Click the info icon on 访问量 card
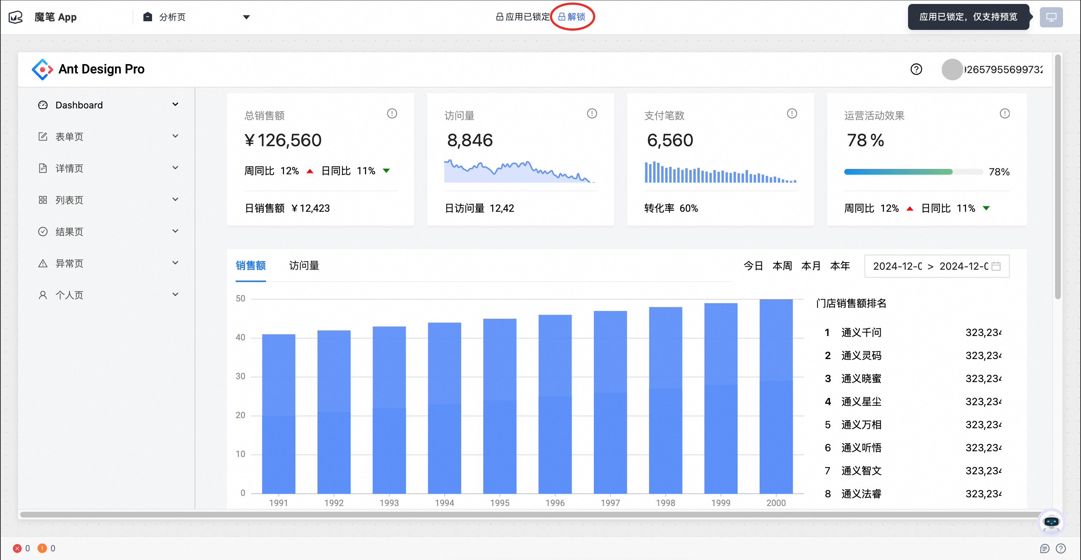Viewport: 1081px width, 560px height. [x=592, y=114]
